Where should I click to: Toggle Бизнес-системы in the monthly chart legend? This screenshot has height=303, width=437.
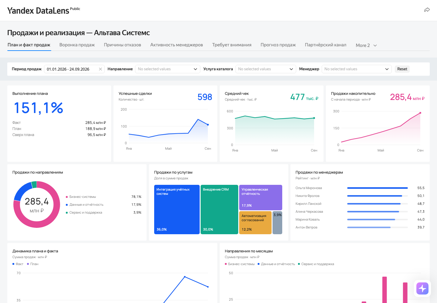(240, 264)
